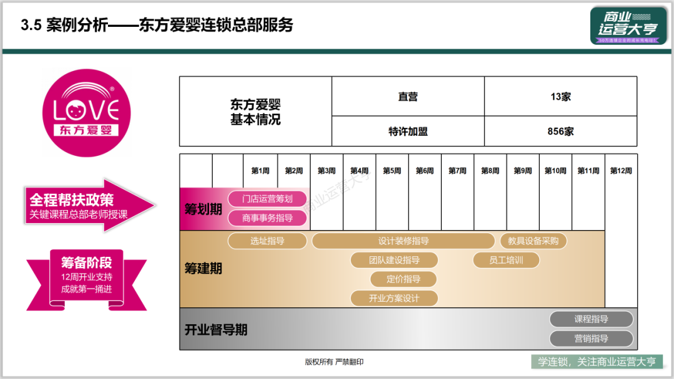Click the 东方爱婴 基本情况 table cell
674x379 pixels.
coord(255,112)
